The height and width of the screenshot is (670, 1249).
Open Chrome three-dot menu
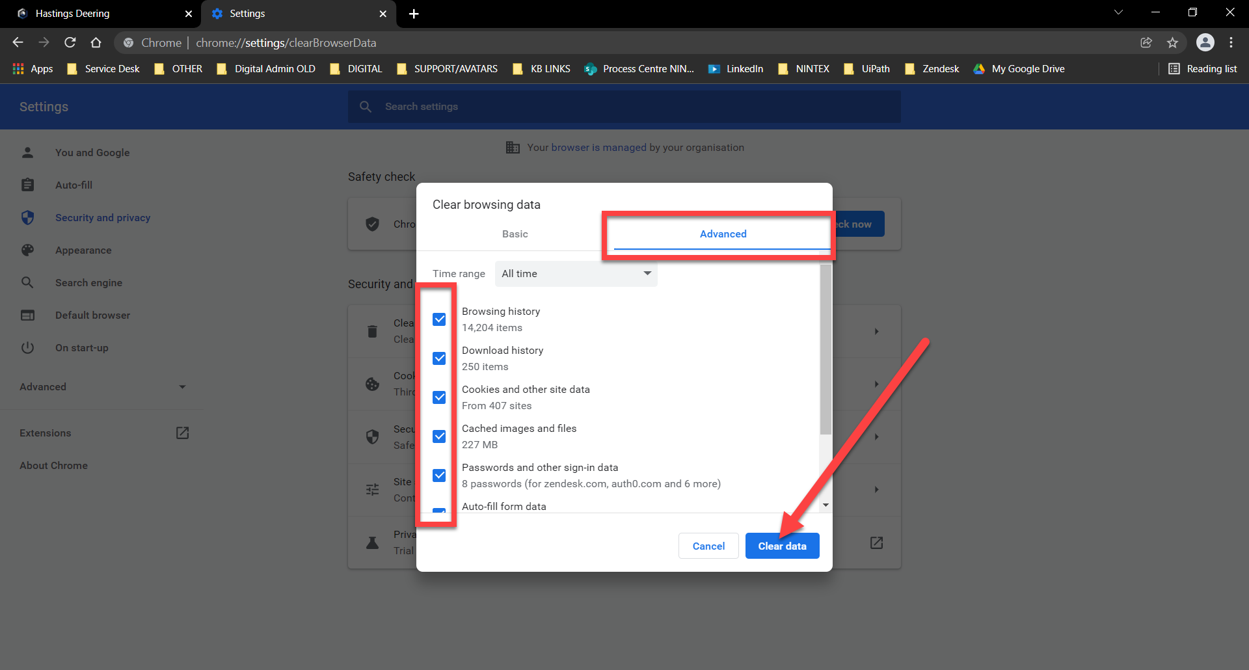(x=1231, y=42)
